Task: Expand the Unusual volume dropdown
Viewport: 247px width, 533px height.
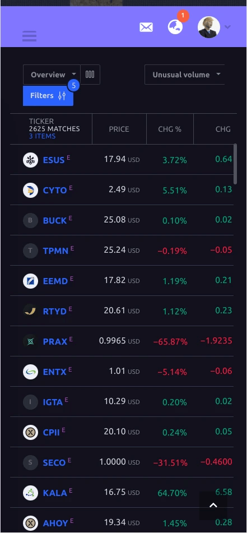Action: (184, 75)
